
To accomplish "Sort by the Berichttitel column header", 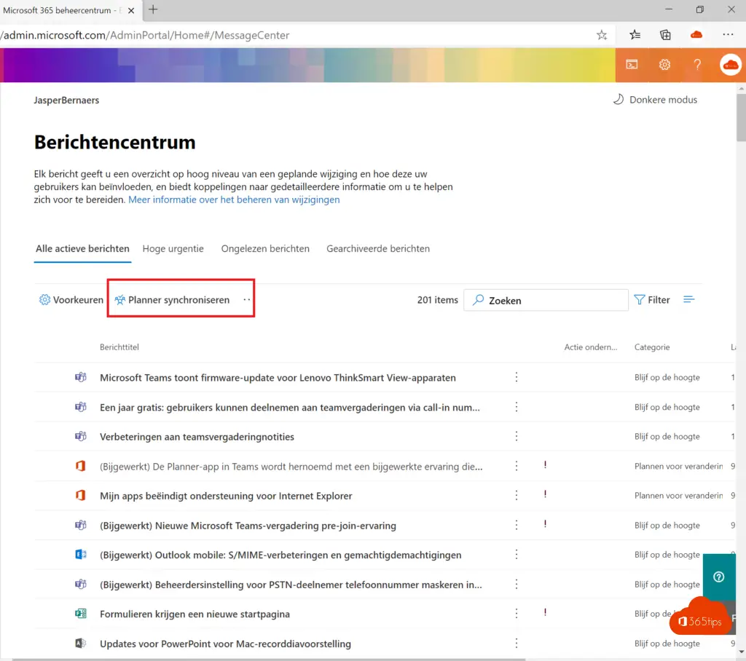I will 119,347.
